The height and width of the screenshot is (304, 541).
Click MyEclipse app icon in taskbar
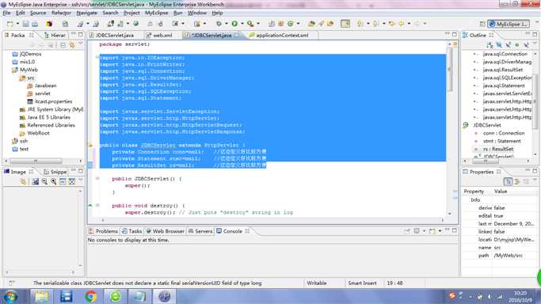pyautogui.click(x=164, y=296)
